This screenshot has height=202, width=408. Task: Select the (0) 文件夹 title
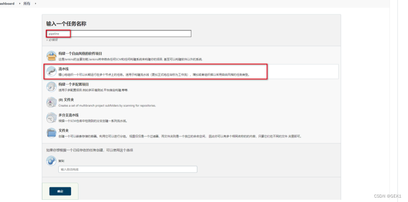[67, 100]
